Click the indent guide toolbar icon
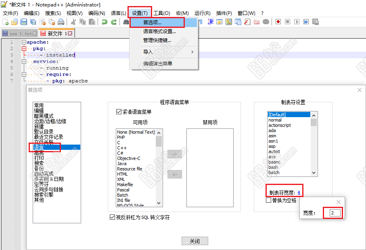This screenshot has width=366, height=250. pyautogui.click(x=211, y=22)
